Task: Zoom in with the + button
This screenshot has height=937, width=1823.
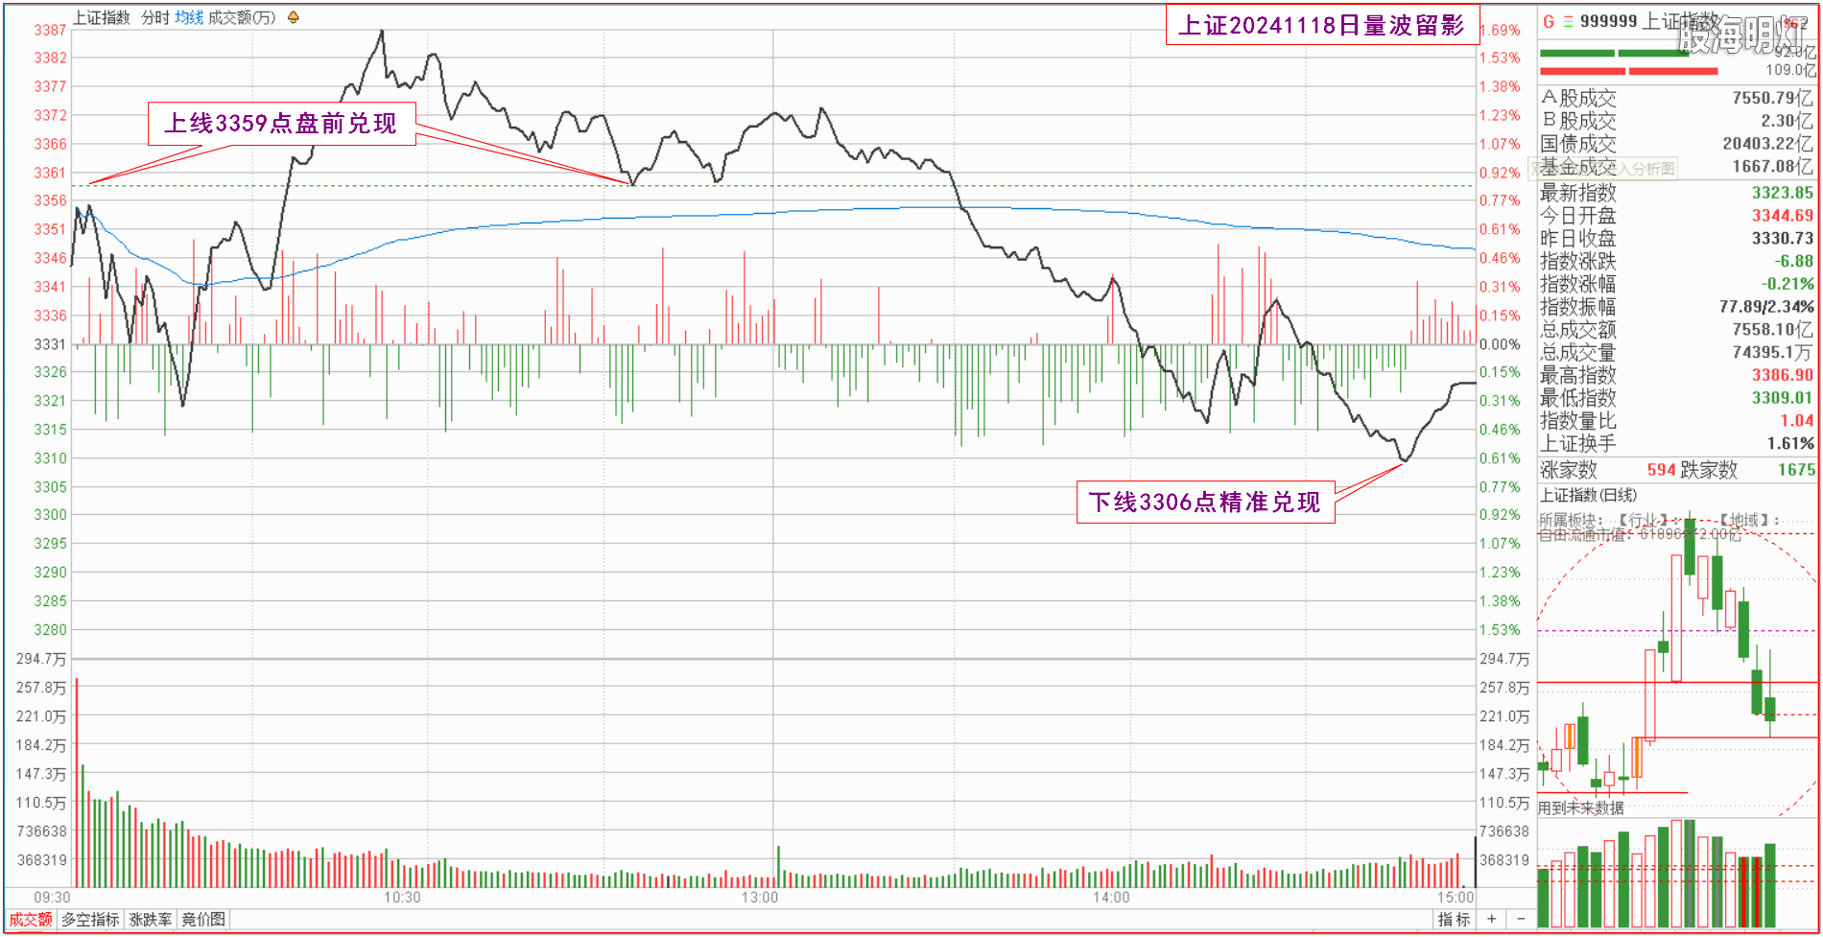Action: point(1492,919)
